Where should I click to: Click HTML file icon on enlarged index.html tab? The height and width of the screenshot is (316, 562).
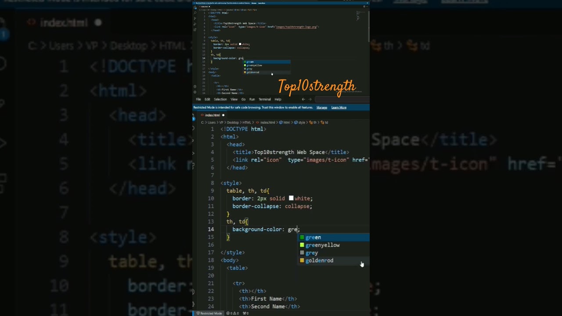(202, 115)
